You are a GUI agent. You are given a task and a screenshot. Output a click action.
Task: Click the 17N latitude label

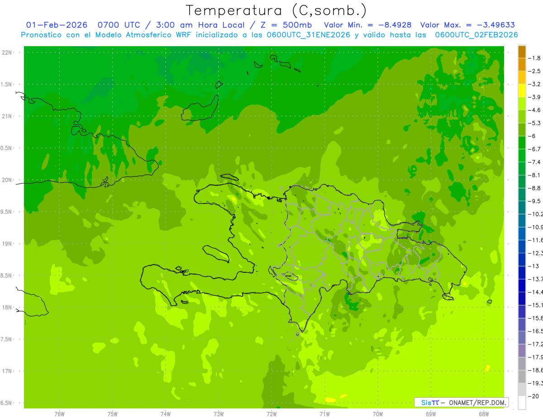click(7, 371)
